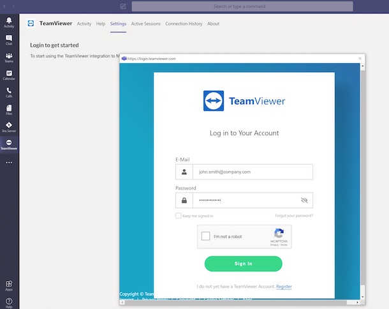This screenshot has height=309, width=389.
Task: Open Calendar from the sidebar
Action: 9,75
